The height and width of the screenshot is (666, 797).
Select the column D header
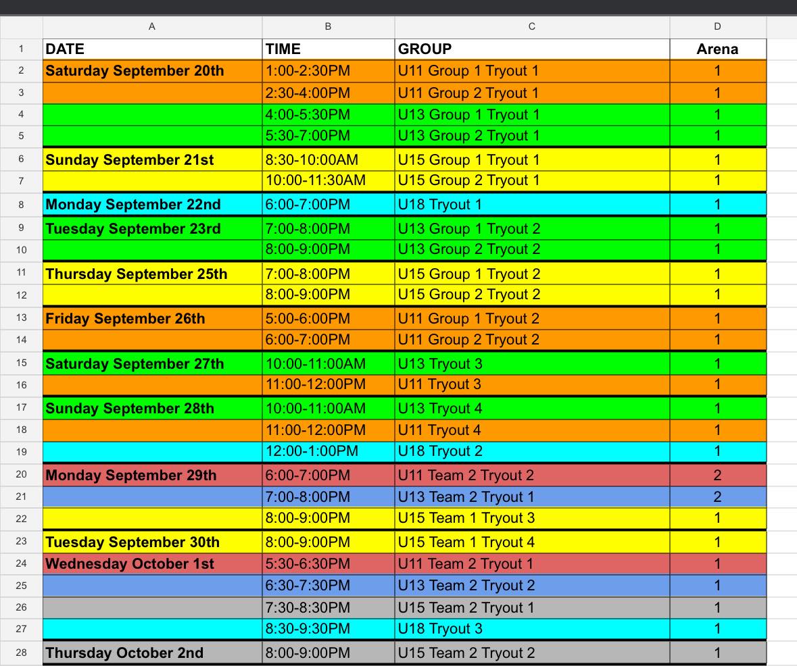click(x=717, y=26)
